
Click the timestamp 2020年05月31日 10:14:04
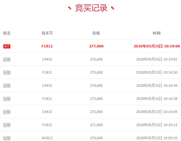point(157,112)
